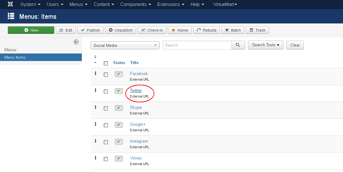Click the Check-in toolbar button
The image size is (343, 172).
(x=152, y=30)
